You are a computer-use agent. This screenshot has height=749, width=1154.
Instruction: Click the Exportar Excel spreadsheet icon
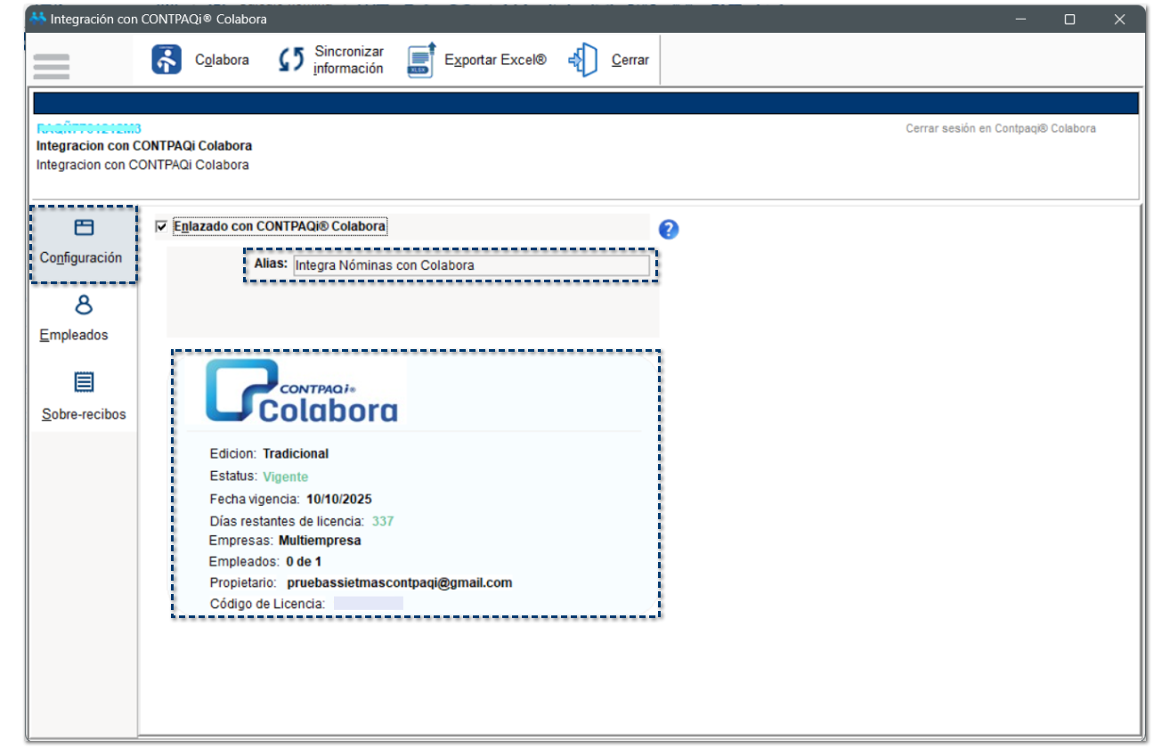coord(421,60)
